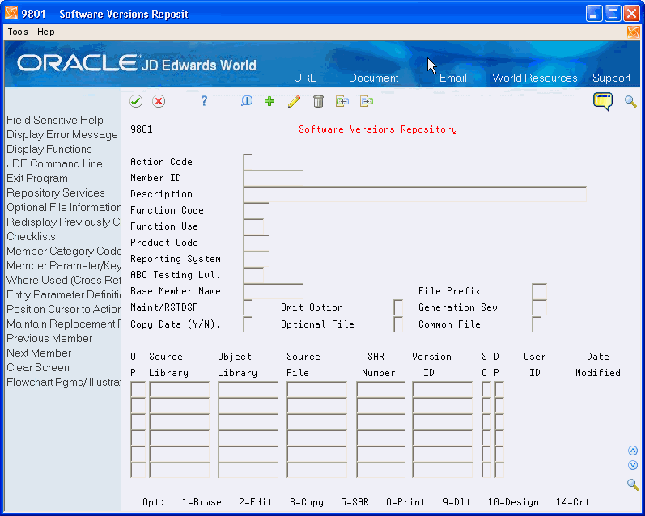
Task: Open the Help menu
Action: (x=45, y=32)
